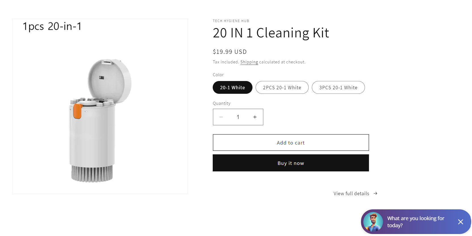The height and width of the screenshot is (236, 472).
Task: Select the 2PCS 20-1 White variant
Action: point(282,87)
